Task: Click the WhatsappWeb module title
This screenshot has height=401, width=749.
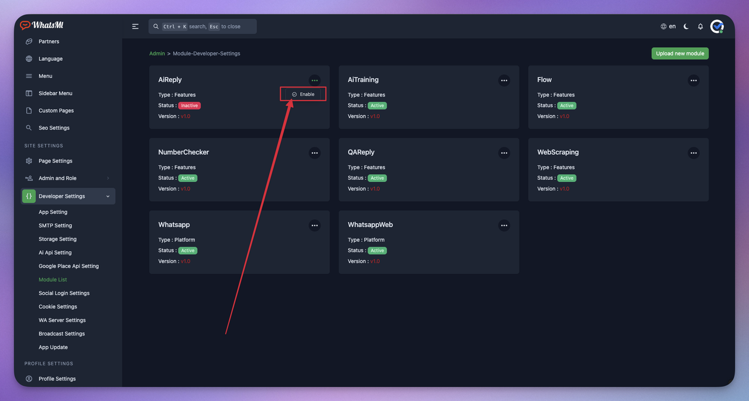Action: click(x=370, y=224)
